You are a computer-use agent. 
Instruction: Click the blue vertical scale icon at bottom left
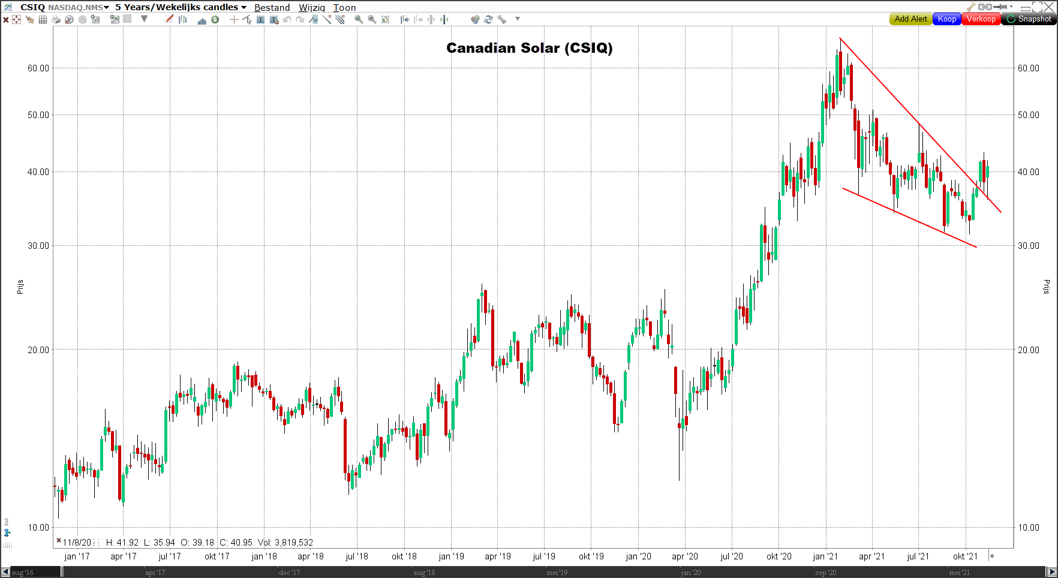pyautogui.click(x=7, y=532)
